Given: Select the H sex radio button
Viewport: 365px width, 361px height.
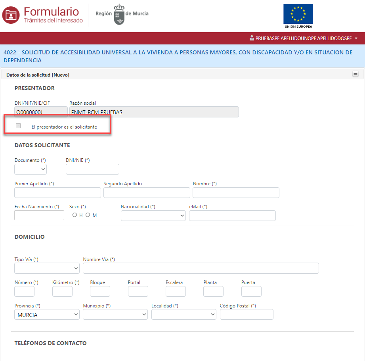Looking at the screenshot, I should (x=75, y=215).
